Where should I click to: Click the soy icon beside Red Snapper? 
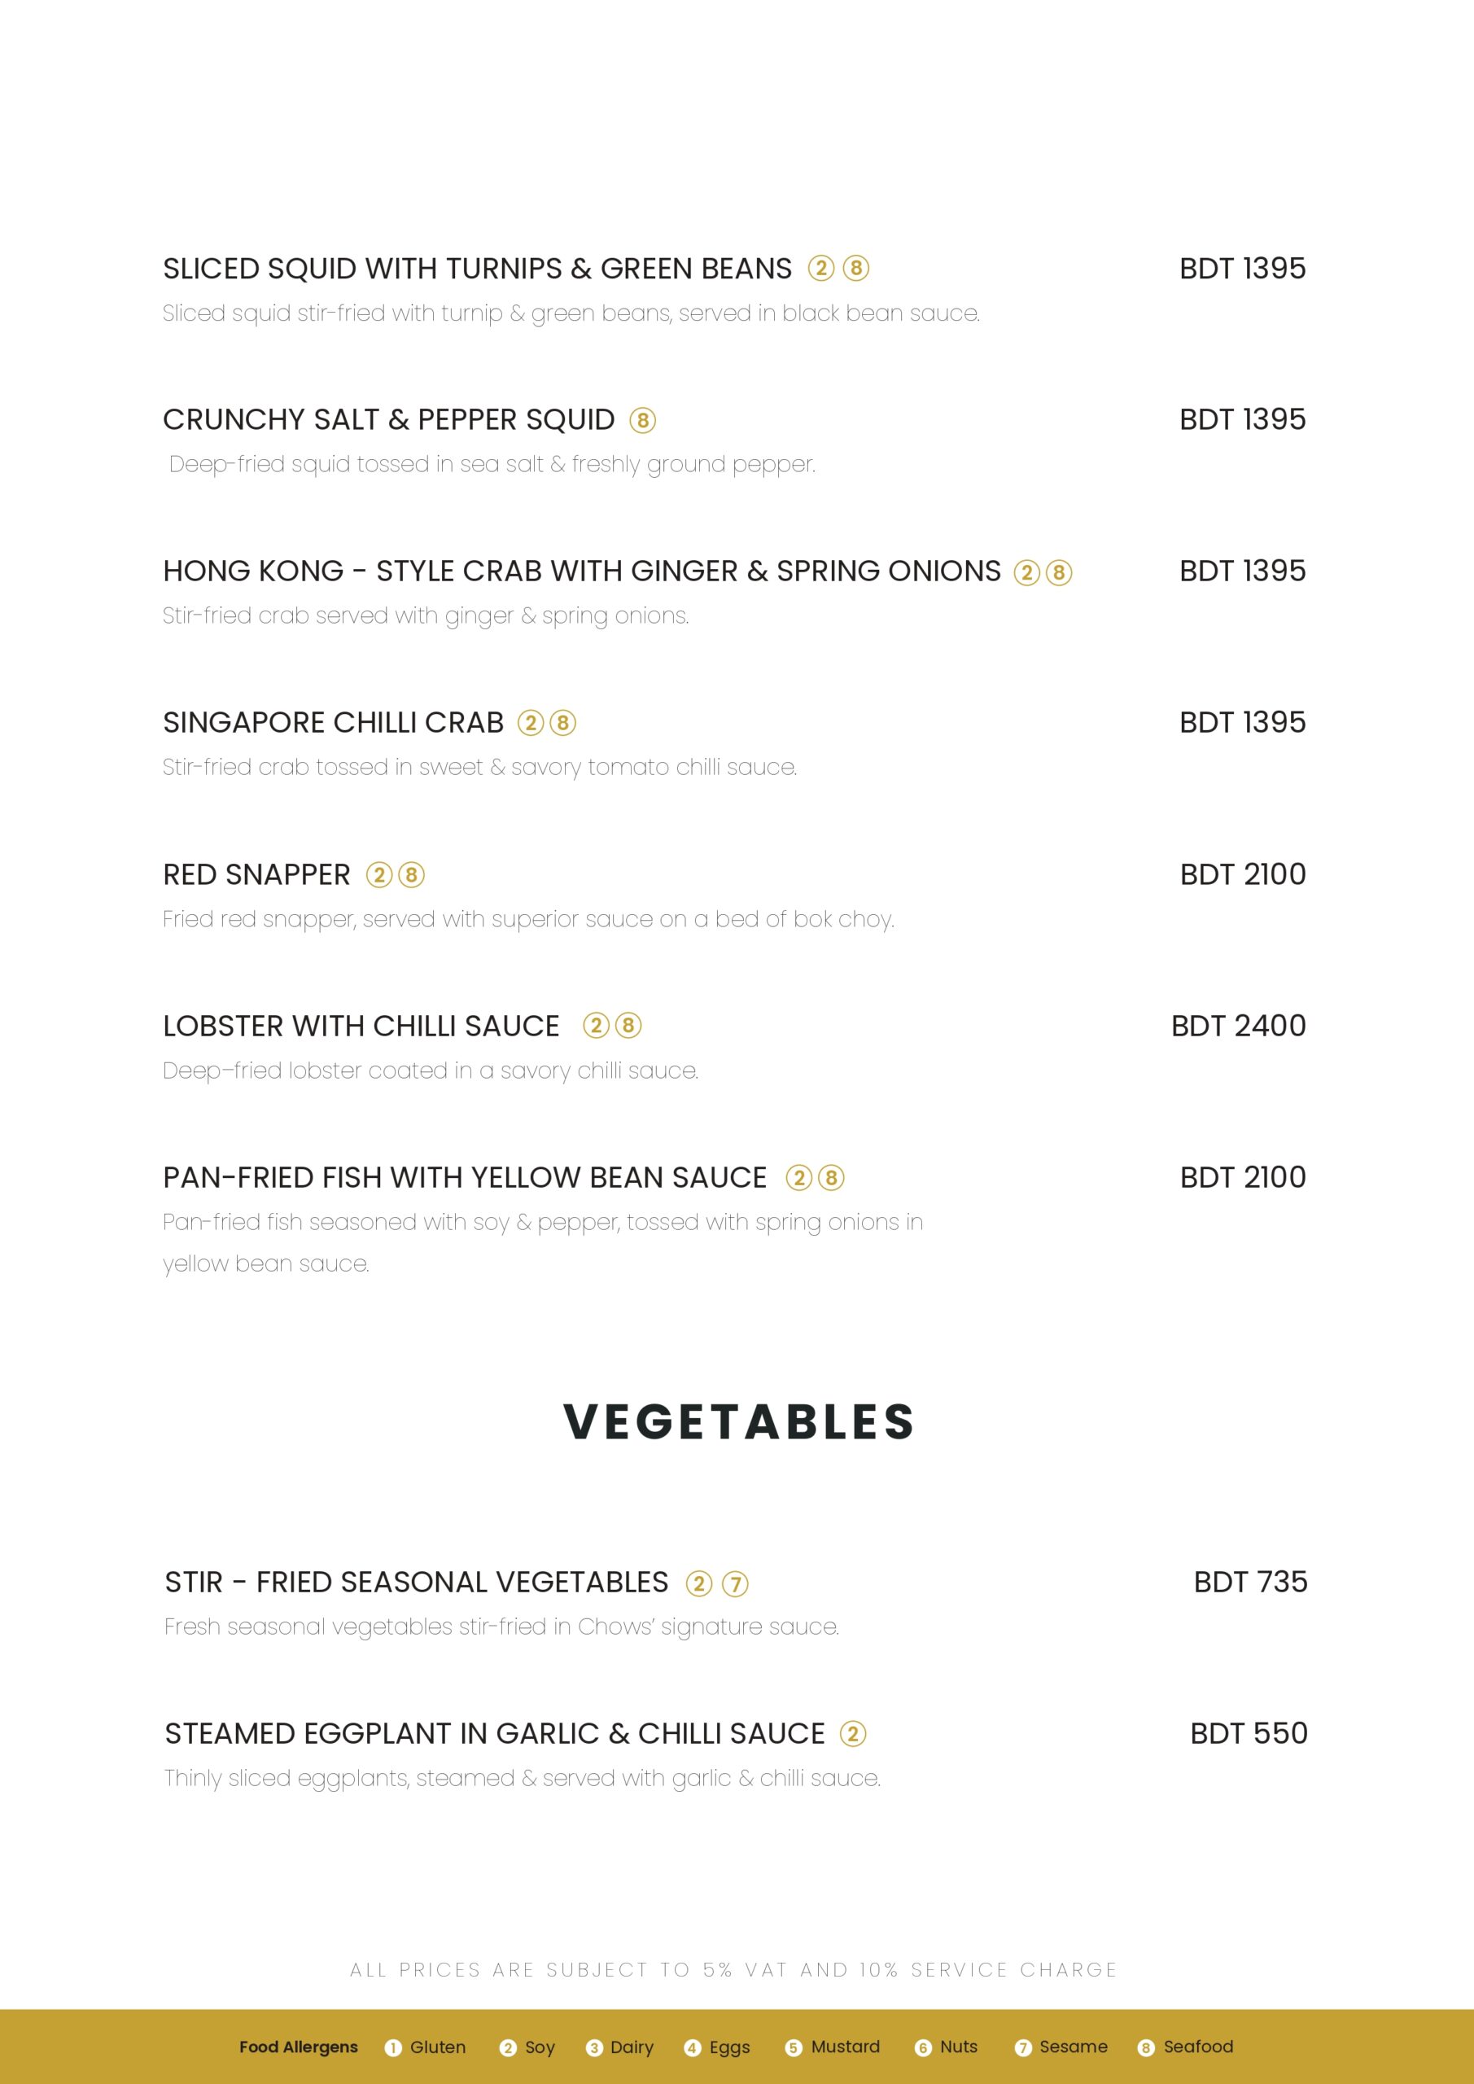[378, 875]
